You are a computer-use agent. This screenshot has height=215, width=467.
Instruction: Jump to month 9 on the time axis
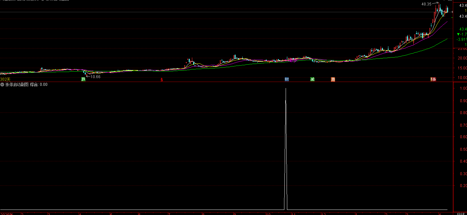pos(235,214)
